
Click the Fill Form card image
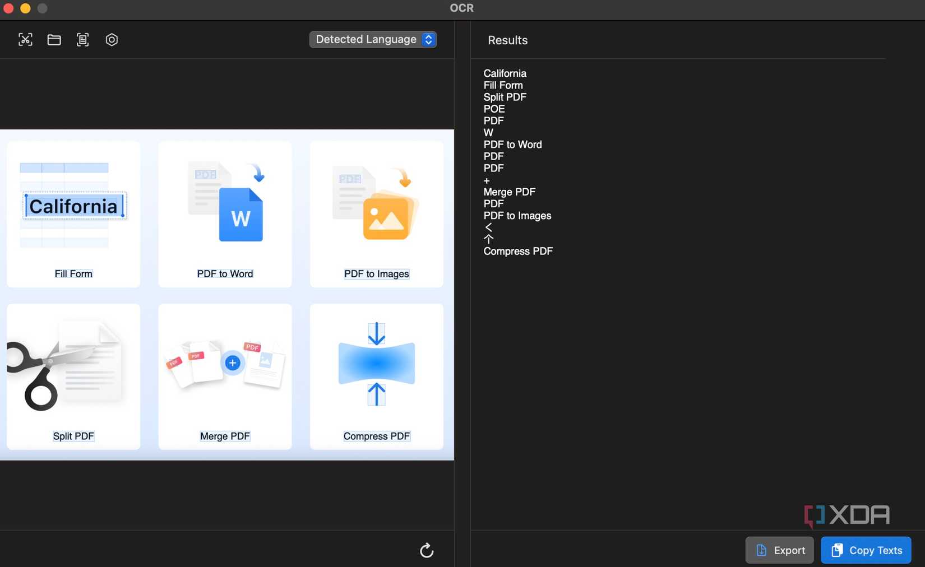(x=73, y=206)
